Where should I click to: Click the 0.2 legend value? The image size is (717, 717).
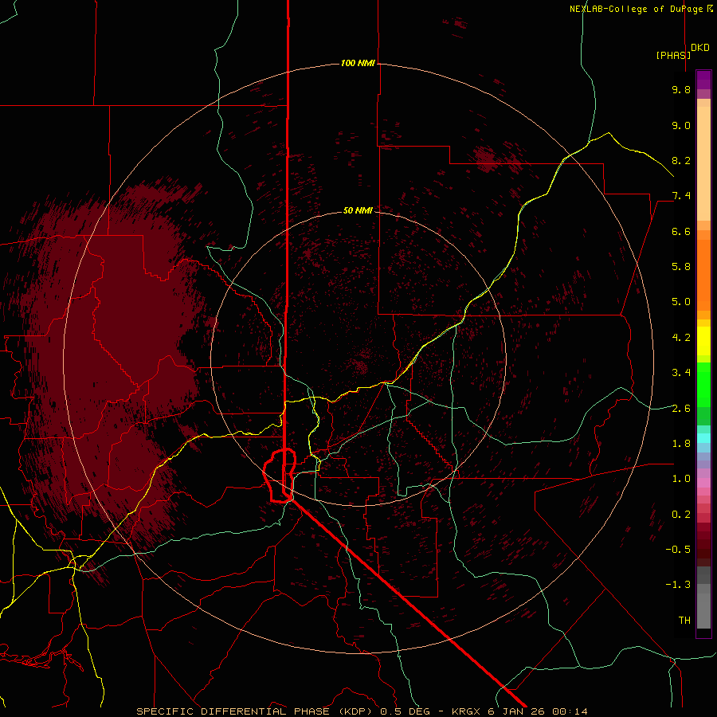point(681,515)
